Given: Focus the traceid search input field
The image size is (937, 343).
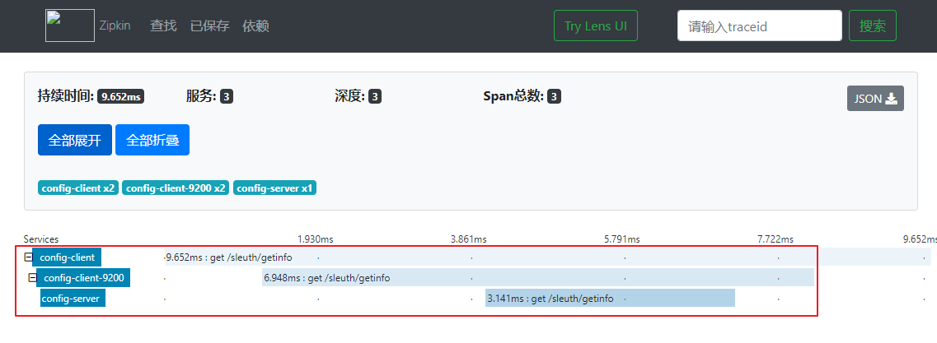Looking at the screenshot, I should click(x=760, y=25).
